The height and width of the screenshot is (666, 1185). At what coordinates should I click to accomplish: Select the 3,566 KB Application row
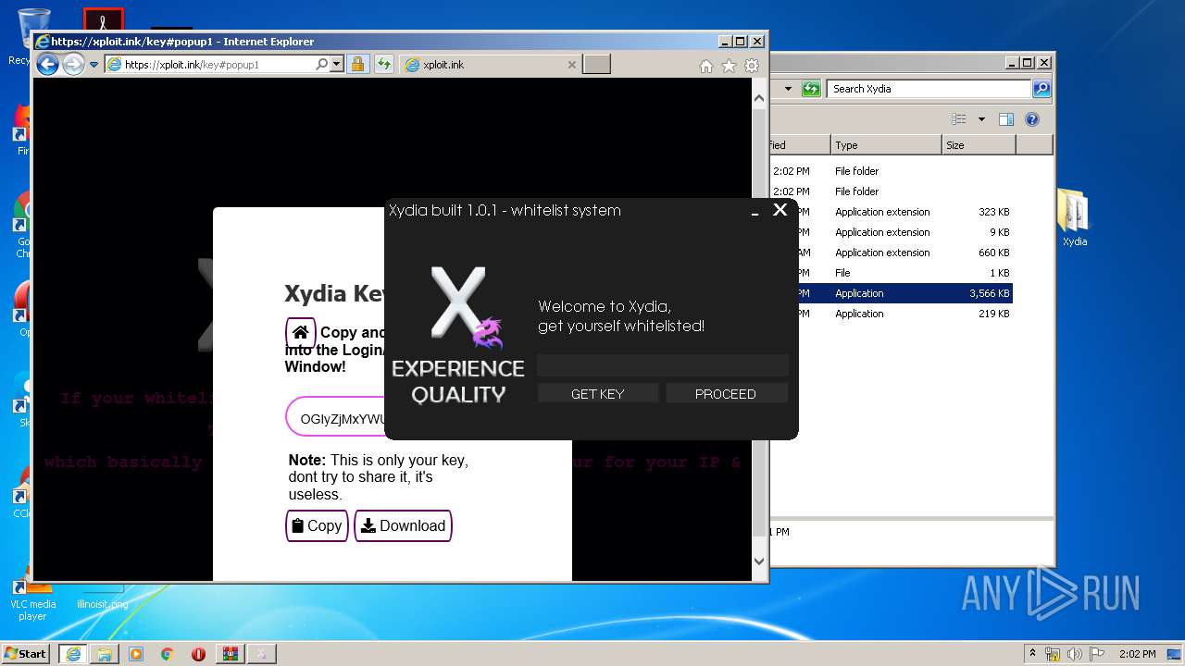(891, 293)
